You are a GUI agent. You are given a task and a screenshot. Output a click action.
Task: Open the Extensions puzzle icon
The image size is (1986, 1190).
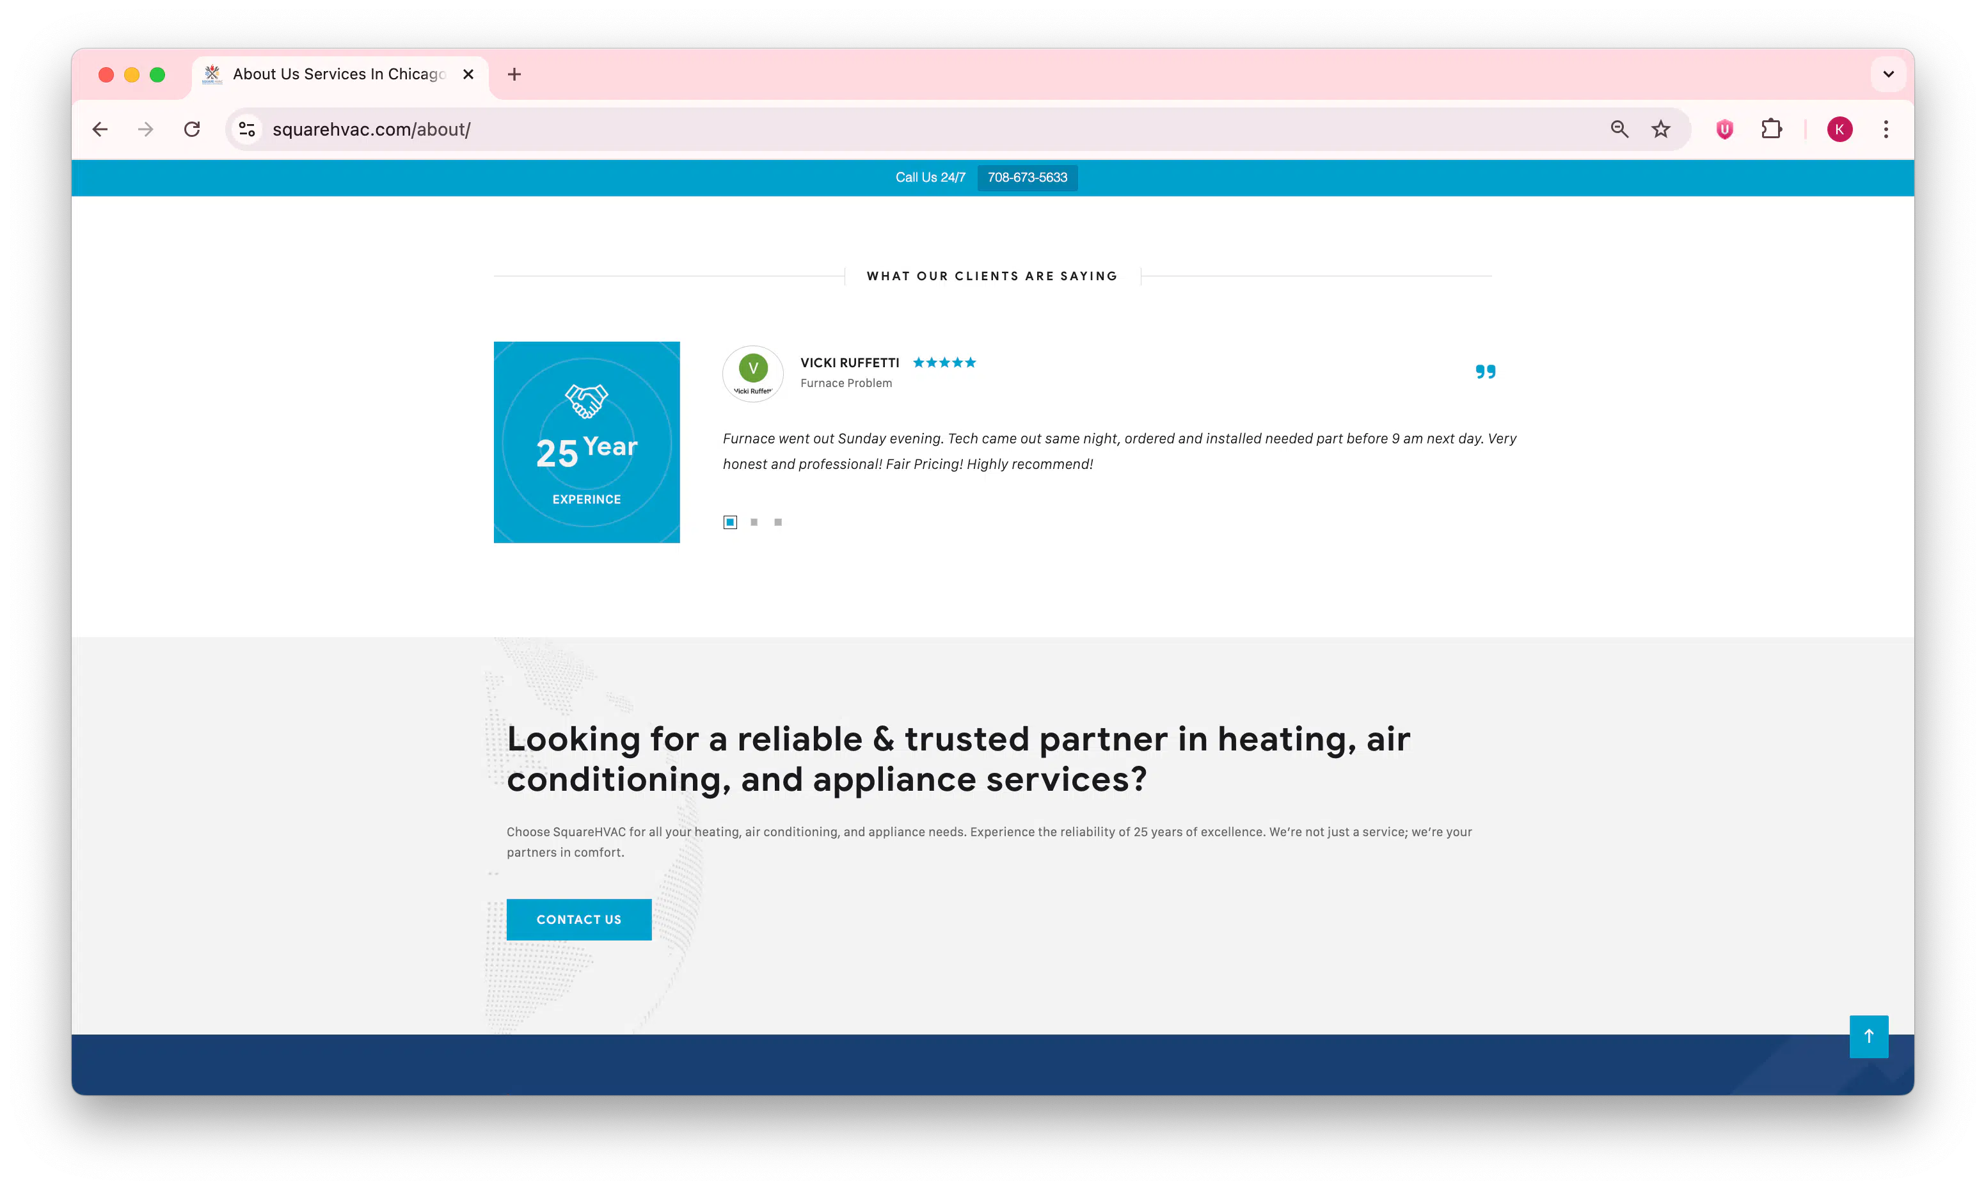1771,129
